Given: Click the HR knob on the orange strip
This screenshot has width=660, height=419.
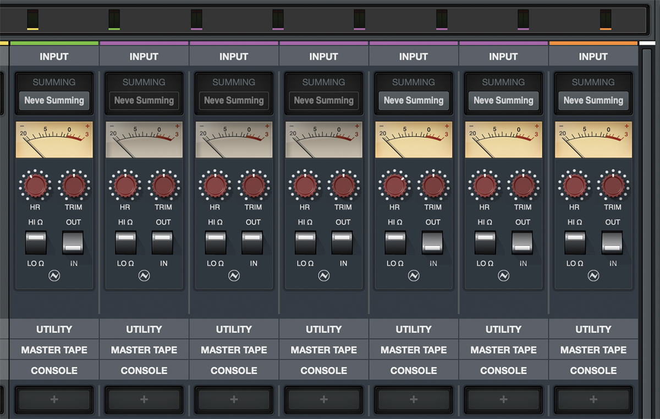Looking at the screenshot, I should pos(574,186).
